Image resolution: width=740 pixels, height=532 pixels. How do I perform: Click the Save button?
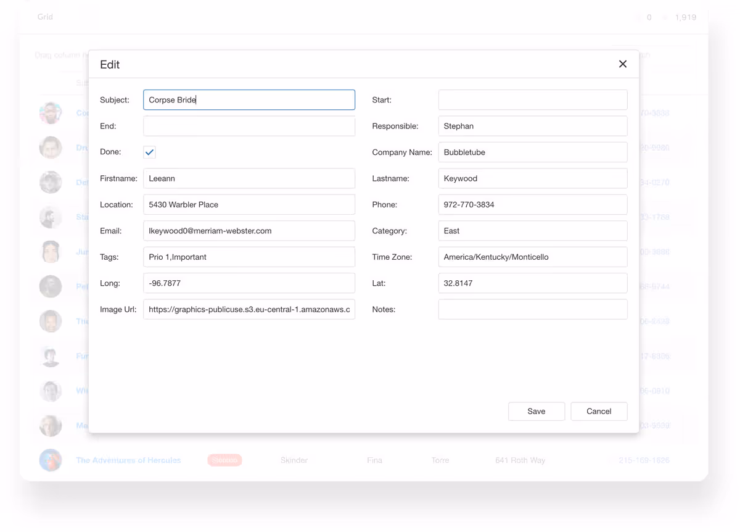536,412
